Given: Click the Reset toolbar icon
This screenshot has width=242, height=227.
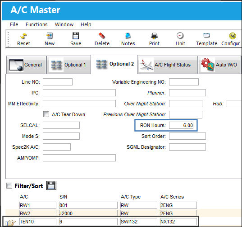Looking at the screenshot, I should click(23, 36).
